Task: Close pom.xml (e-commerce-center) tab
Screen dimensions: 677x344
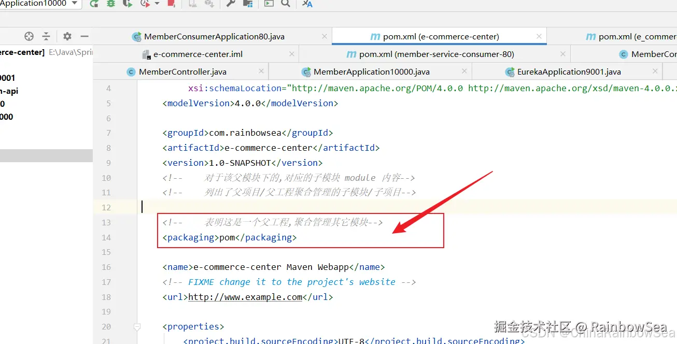Action: click(539, 36)
